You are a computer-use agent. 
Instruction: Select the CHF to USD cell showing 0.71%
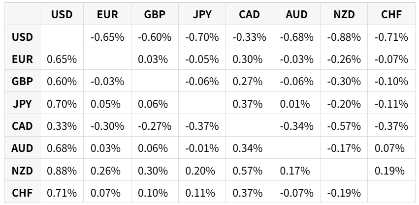click(62, 192)
